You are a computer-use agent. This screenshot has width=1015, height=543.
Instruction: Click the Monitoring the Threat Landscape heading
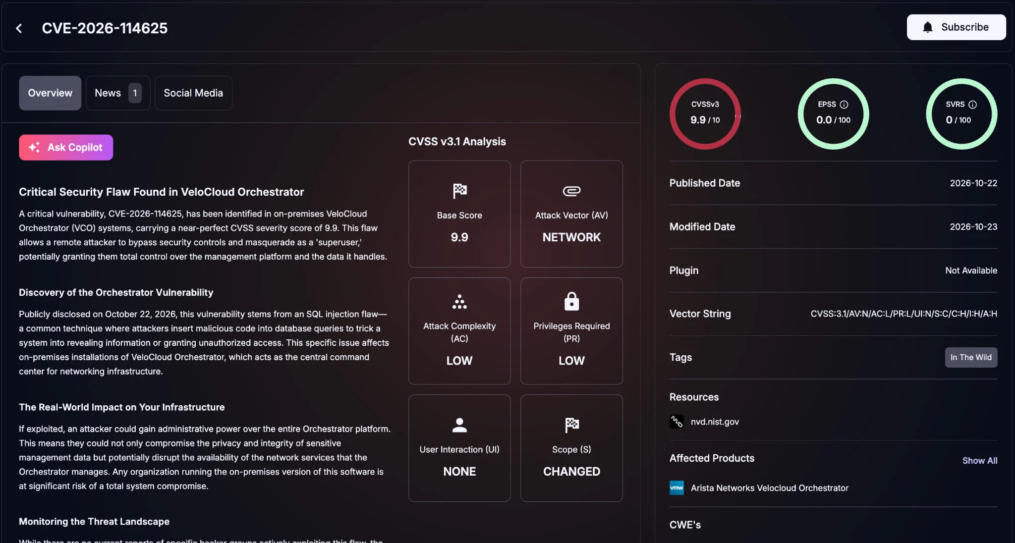pyautogui.click(x=94, y=521)
